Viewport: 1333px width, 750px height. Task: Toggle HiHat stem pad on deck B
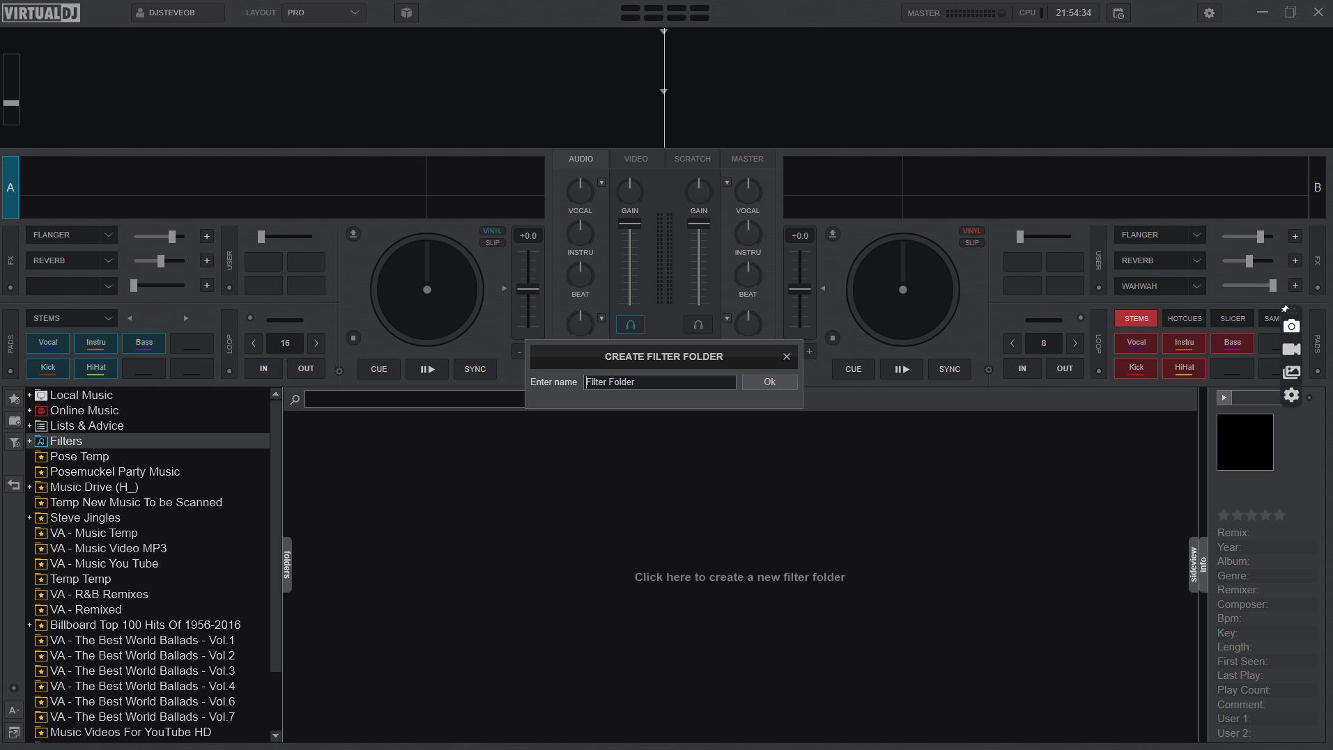(x=1185, y=368)
